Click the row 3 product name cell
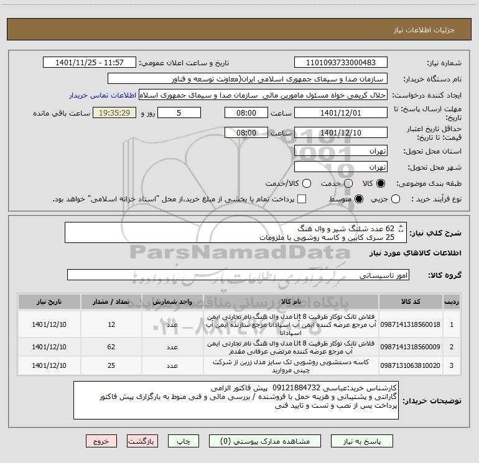The image size is (479, 463). (x=291, y=366)
